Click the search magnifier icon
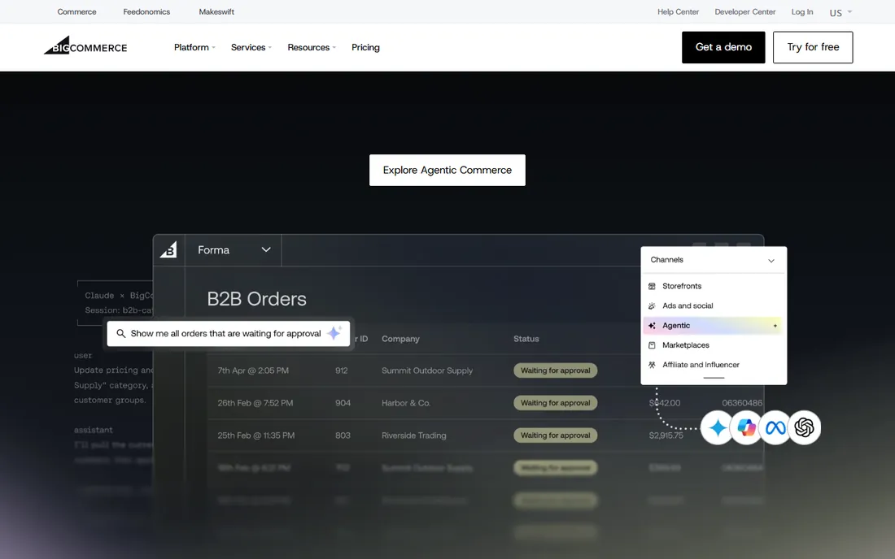The image size is (895, 559). pyautogui.click(x=121, y=333)
